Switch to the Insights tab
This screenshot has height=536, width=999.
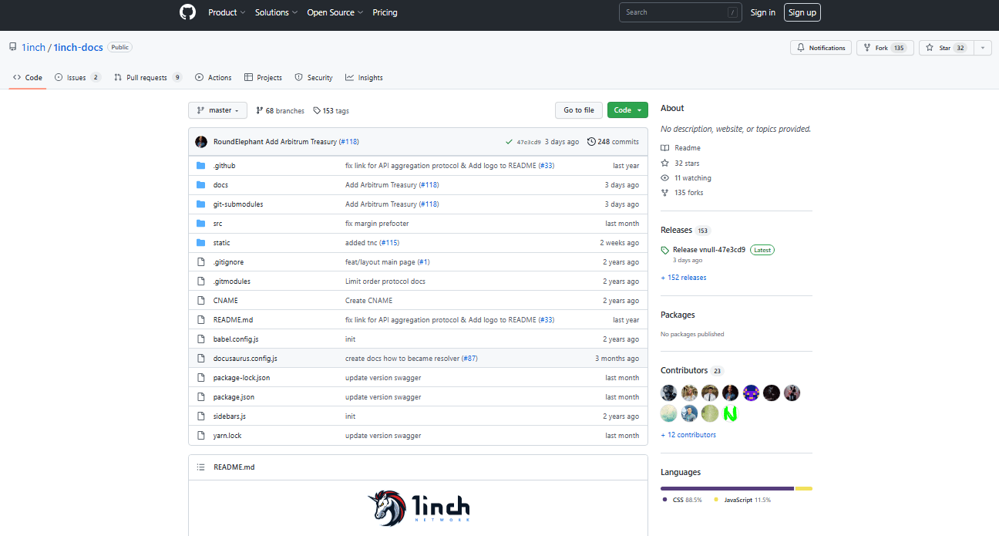(x=364, y=78)
